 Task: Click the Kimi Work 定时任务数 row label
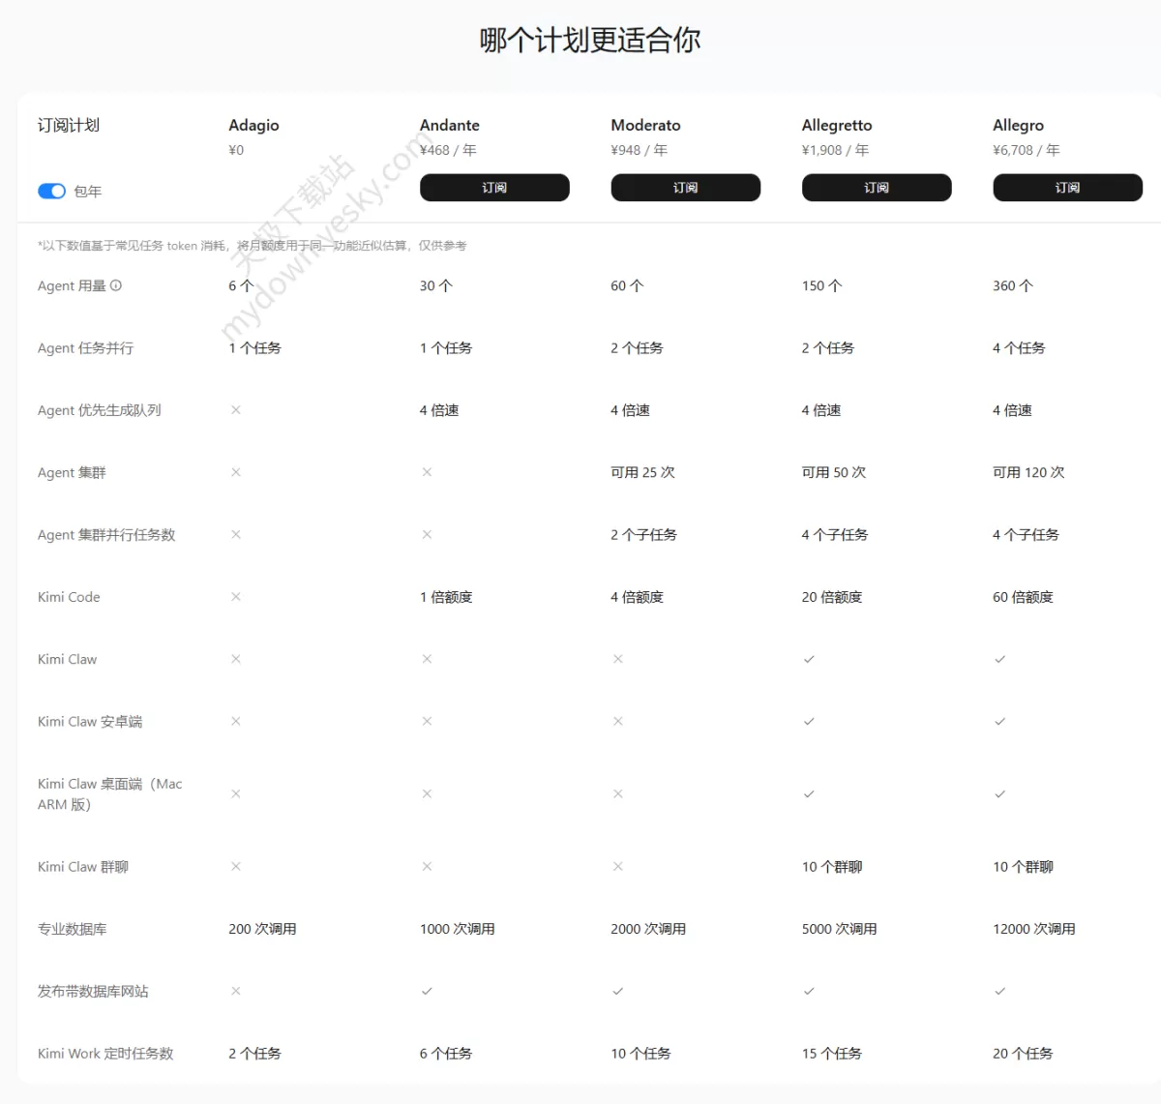pyautogui.click(x=105, y=1054)
